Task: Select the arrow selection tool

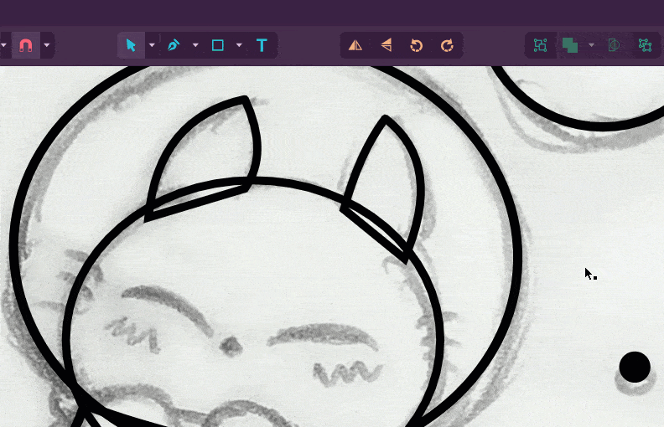Action: (131, 45)
